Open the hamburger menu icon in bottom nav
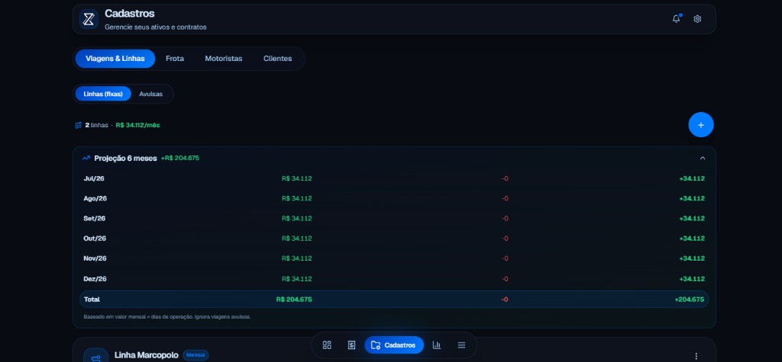 click(461, 345)
